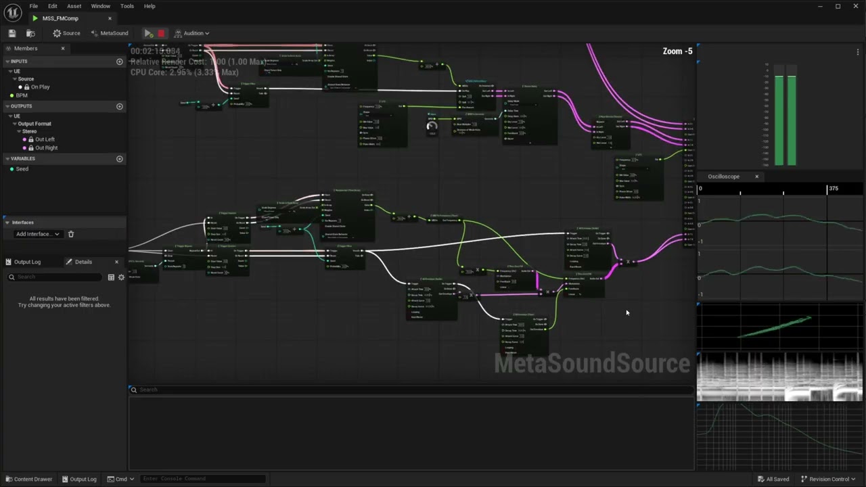Click the vectorscope display
Viewport: 866px width, 487px height.
[780, 327]
